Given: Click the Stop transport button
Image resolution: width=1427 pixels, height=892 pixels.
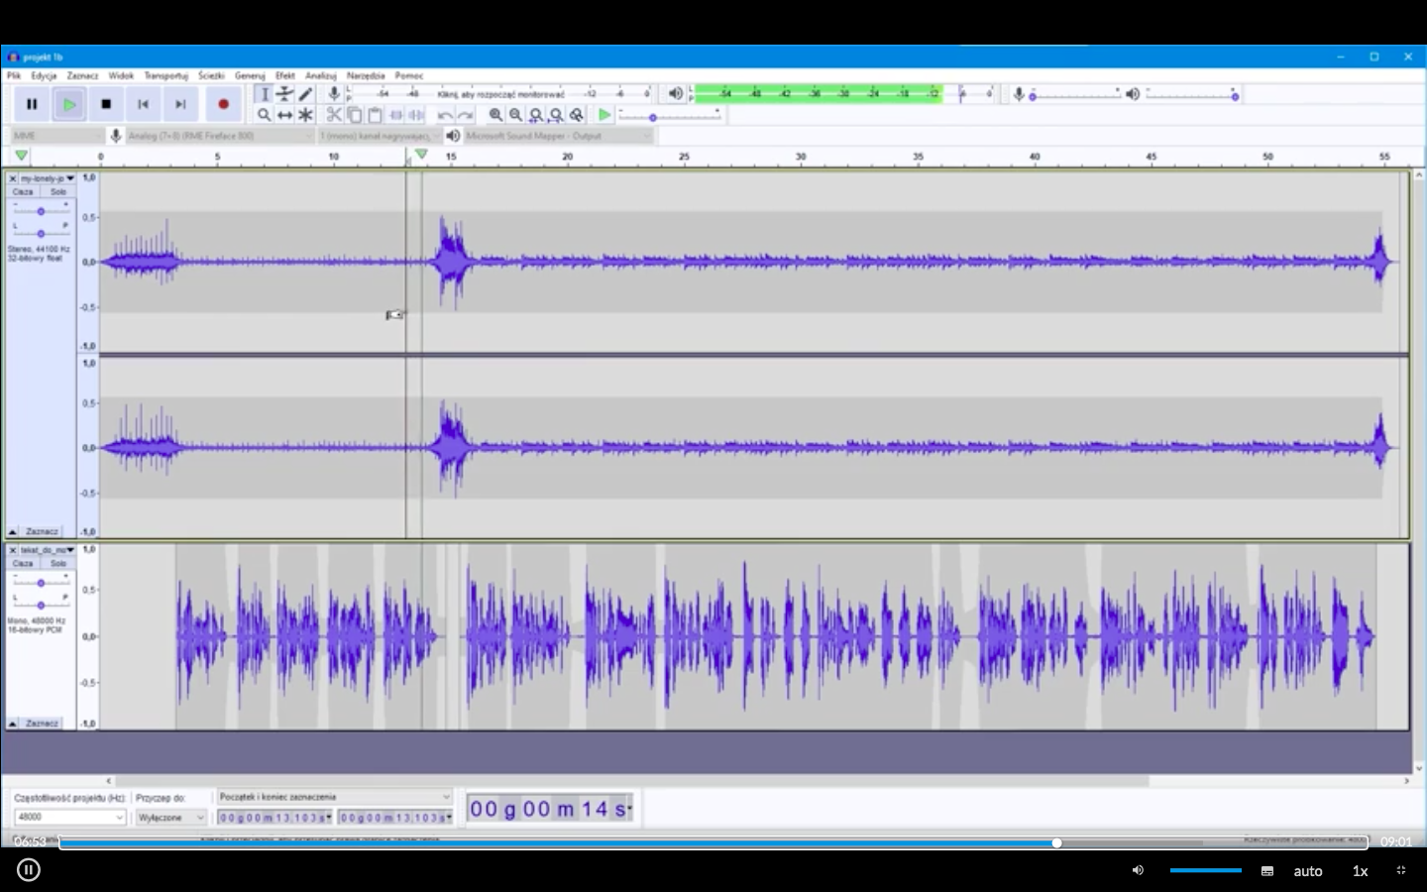Looking at the screenshot, I should (x=106, y=104).
